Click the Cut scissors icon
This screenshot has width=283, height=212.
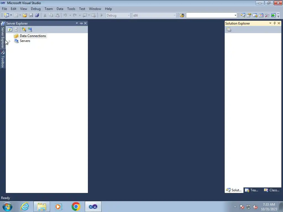point(45,15)
